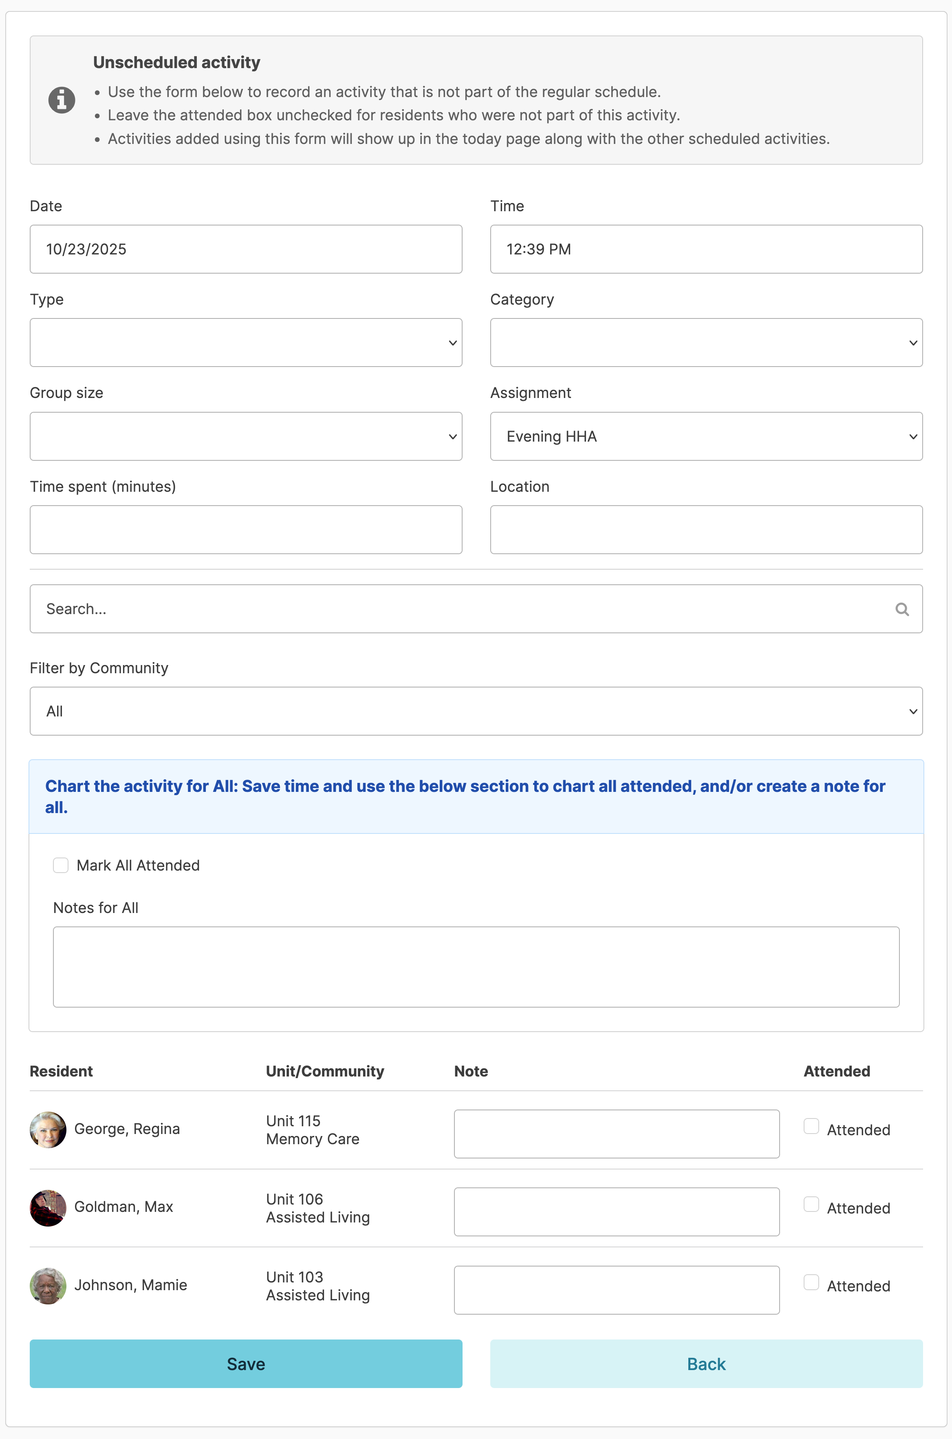The image size is (952, 1439).
Task: Open the Type dropdown
Action: pos(246,343)
